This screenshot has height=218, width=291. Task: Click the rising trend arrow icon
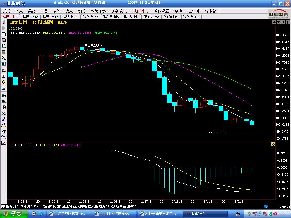point(3,143)
